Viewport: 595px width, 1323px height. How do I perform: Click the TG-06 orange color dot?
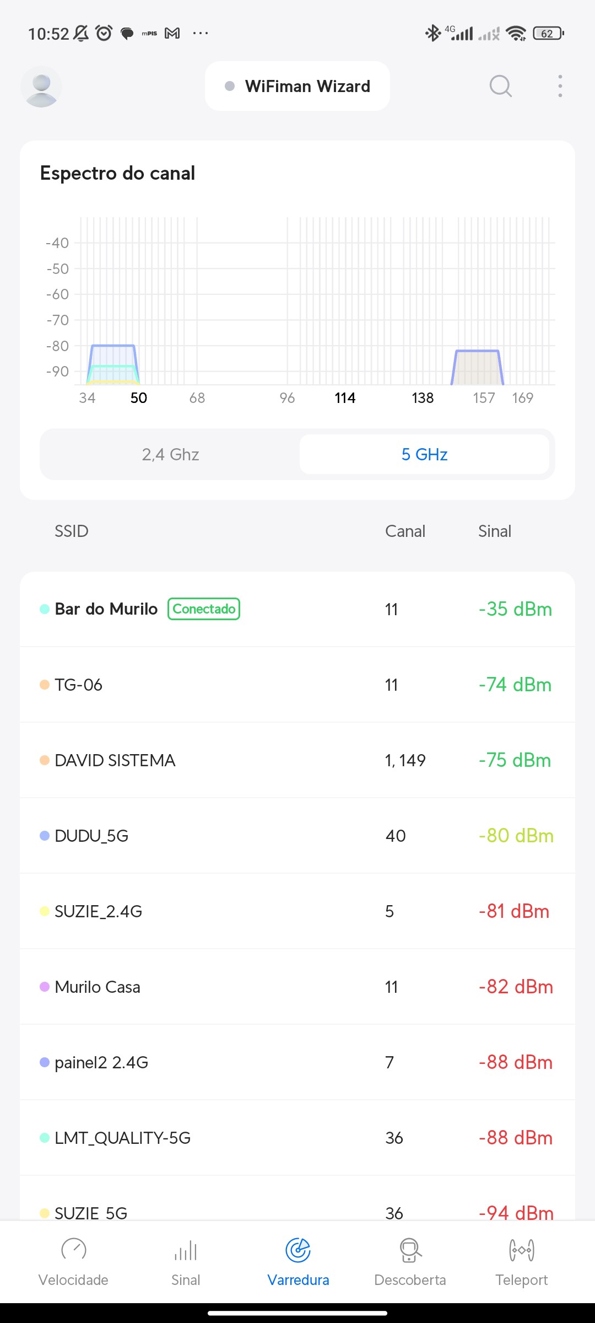pos(45,685)
